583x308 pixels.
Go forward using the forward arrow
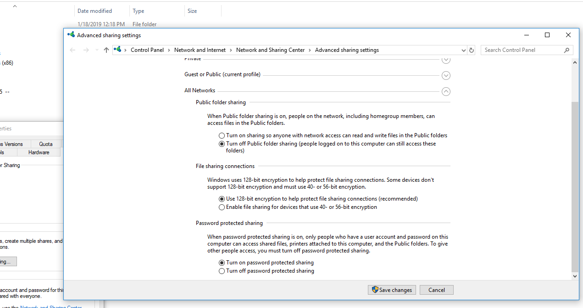click(x=86, y=50)
